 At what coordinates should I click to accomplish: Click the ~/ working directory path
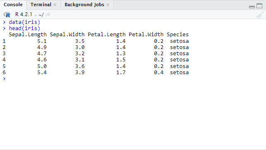click(41, 15)
